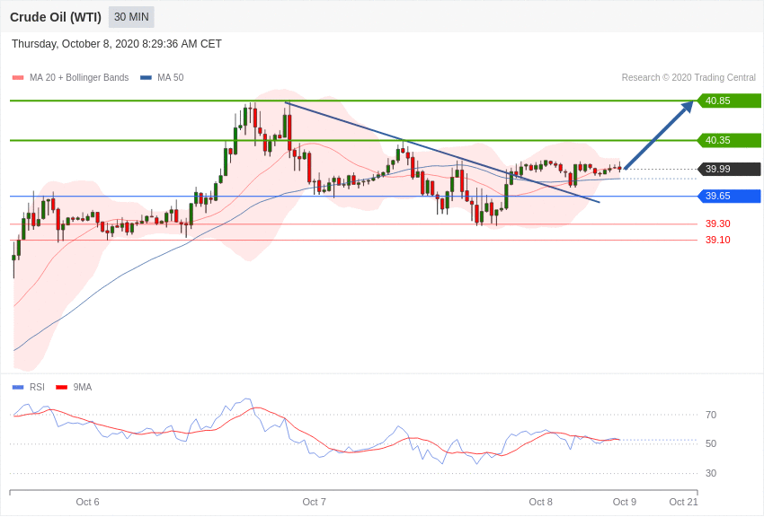Click the 40.35 green price tag

point(729,140)
